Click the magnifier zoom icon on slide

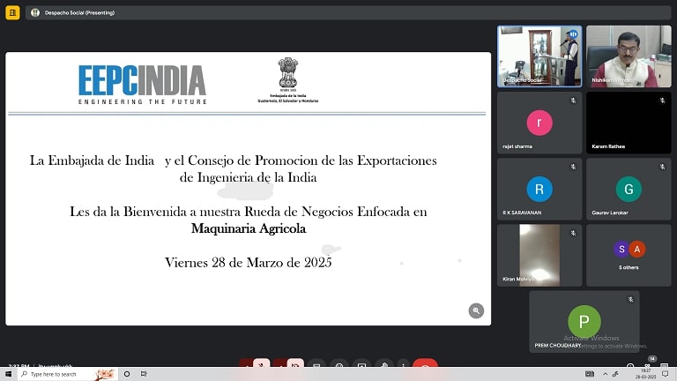(476, 310)
